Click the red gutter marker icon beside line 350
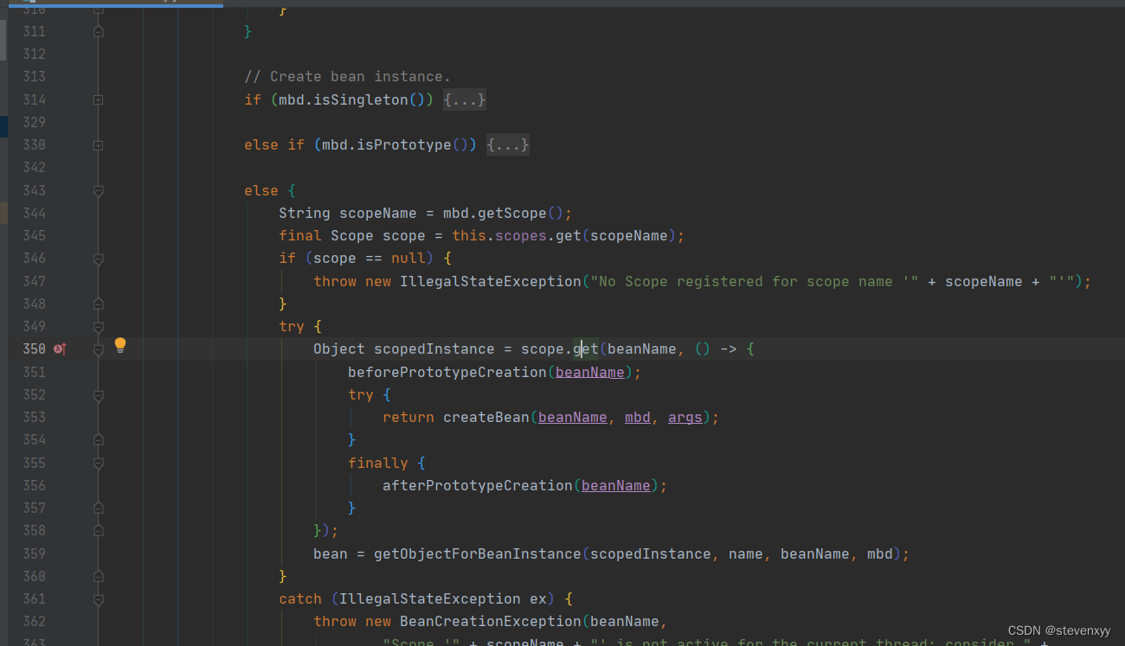 coord(60,349)
